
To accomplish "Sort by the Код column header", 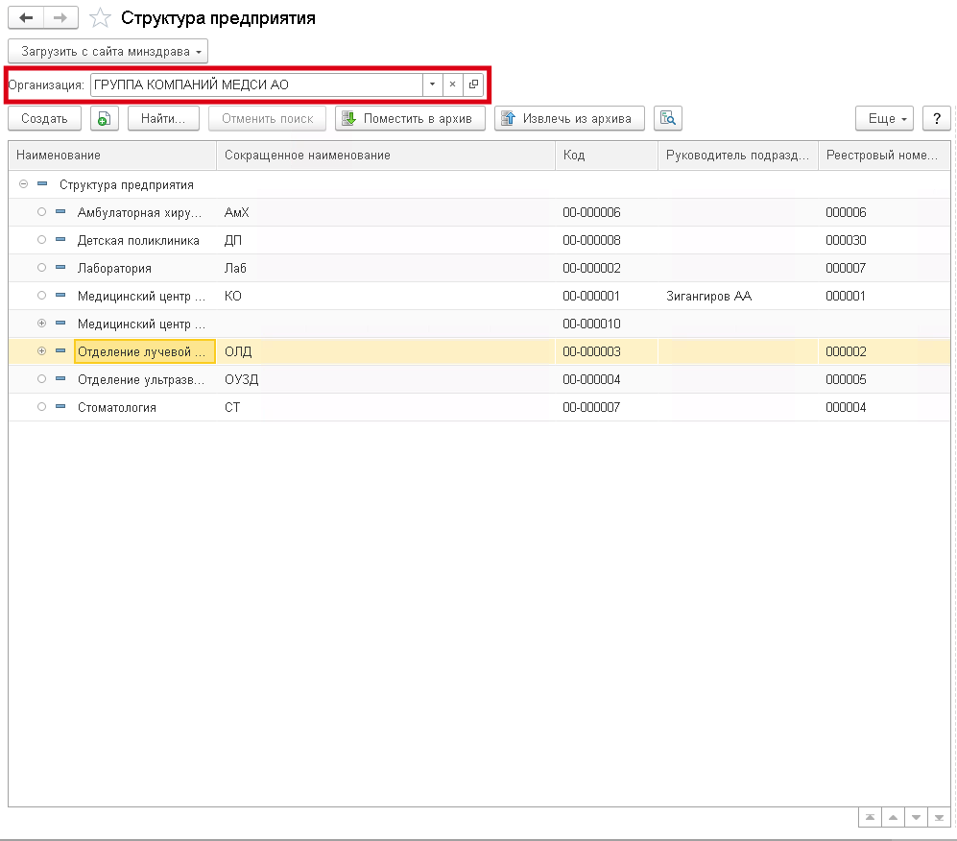I will click(x=607, y=156).
